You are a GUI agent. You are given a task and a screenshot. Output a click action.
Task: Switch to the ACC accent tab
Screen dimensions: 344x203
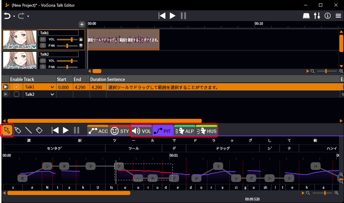tap(98, 131)
